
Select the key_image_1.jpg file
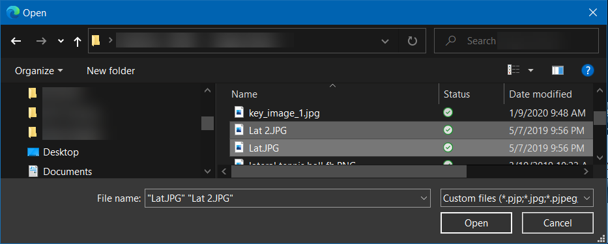tap(411, 113)
